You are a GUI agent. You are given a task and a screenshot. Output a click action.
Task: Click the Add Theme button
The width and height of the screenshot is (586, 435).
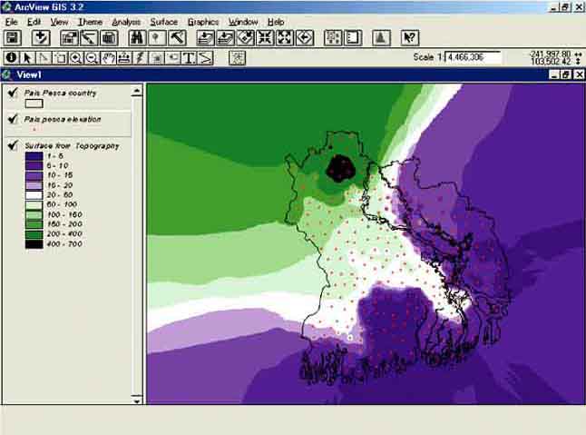click(x=40, y=38)
